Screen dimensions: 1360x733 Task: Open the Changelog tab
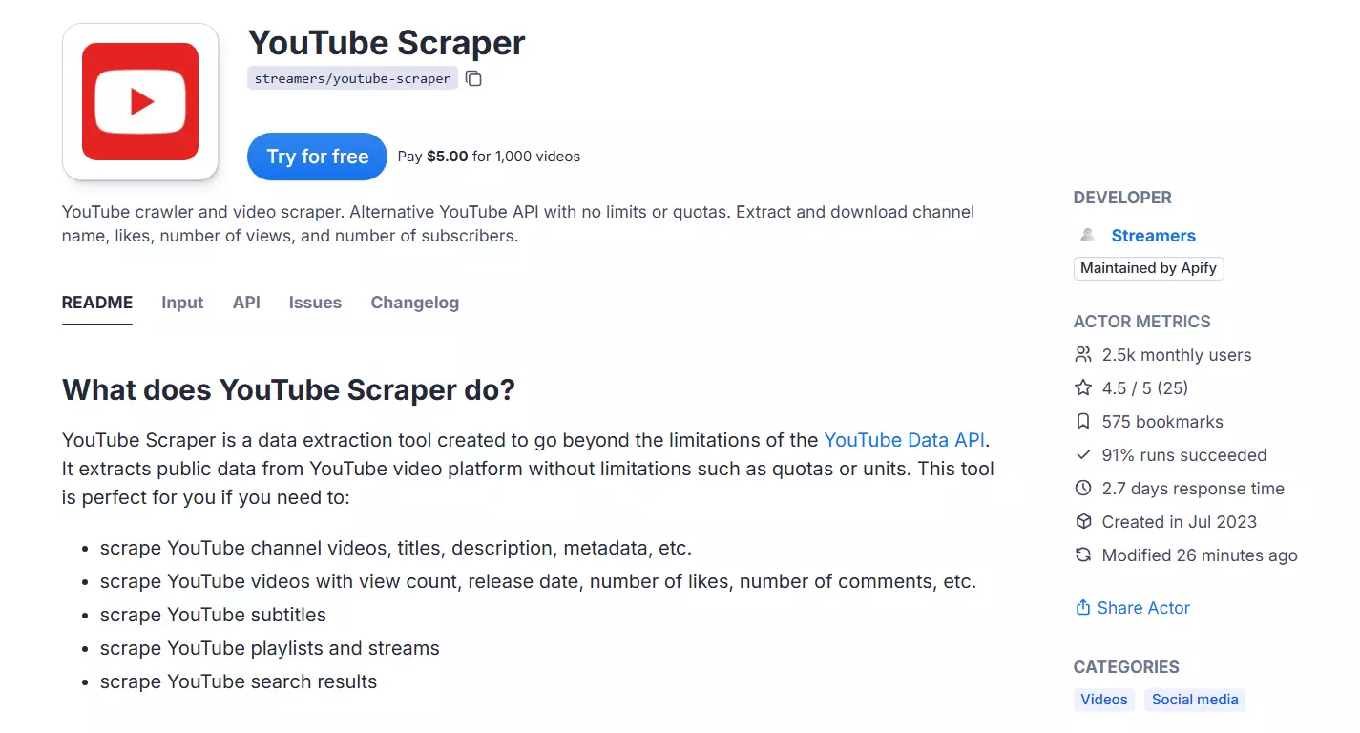[x=414, y=303]
